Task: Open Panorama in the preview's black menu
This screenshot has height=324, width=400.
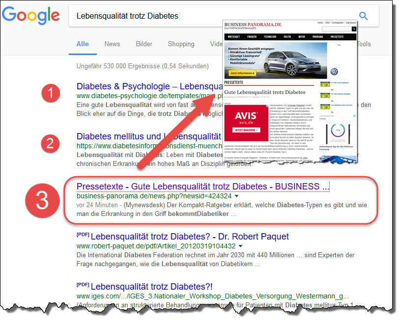Action: point(318,37)
